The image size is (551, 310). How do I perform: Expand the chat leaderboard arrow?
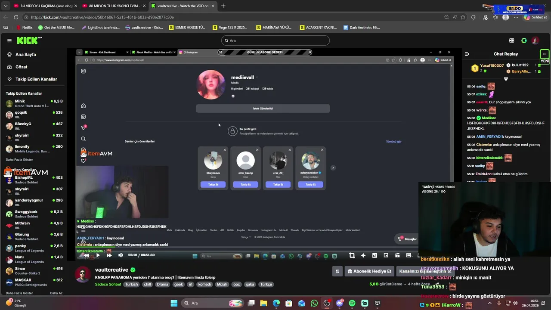point(506,79)
